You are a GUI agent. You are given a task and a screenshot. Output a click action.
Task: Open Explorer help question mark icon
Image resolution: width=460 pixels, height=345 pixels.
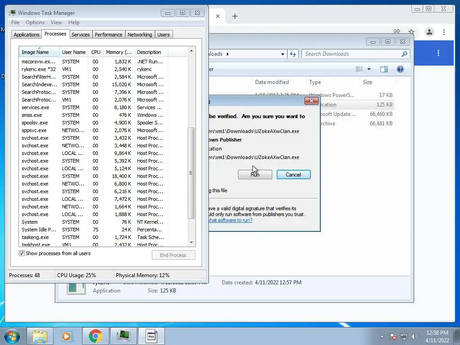(400, 69)
